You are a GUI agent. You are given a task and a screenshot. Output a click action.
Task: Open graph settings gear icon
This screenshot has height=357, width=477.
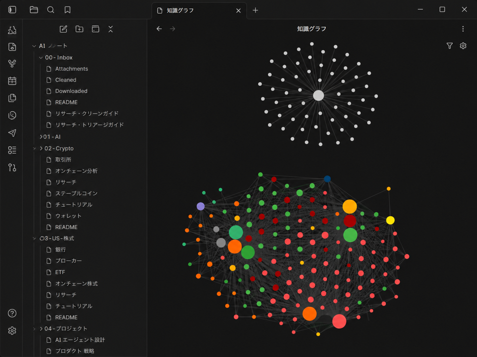[x=463, y=46]
